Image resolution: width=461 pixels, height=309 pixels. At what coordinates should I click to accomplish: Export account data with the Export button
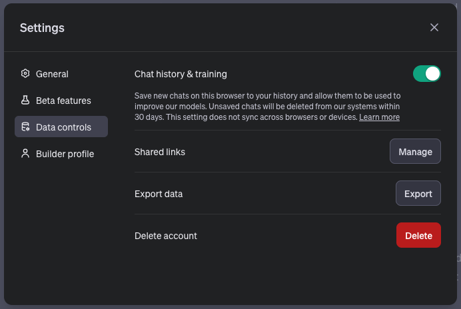[x=418, y=193]
